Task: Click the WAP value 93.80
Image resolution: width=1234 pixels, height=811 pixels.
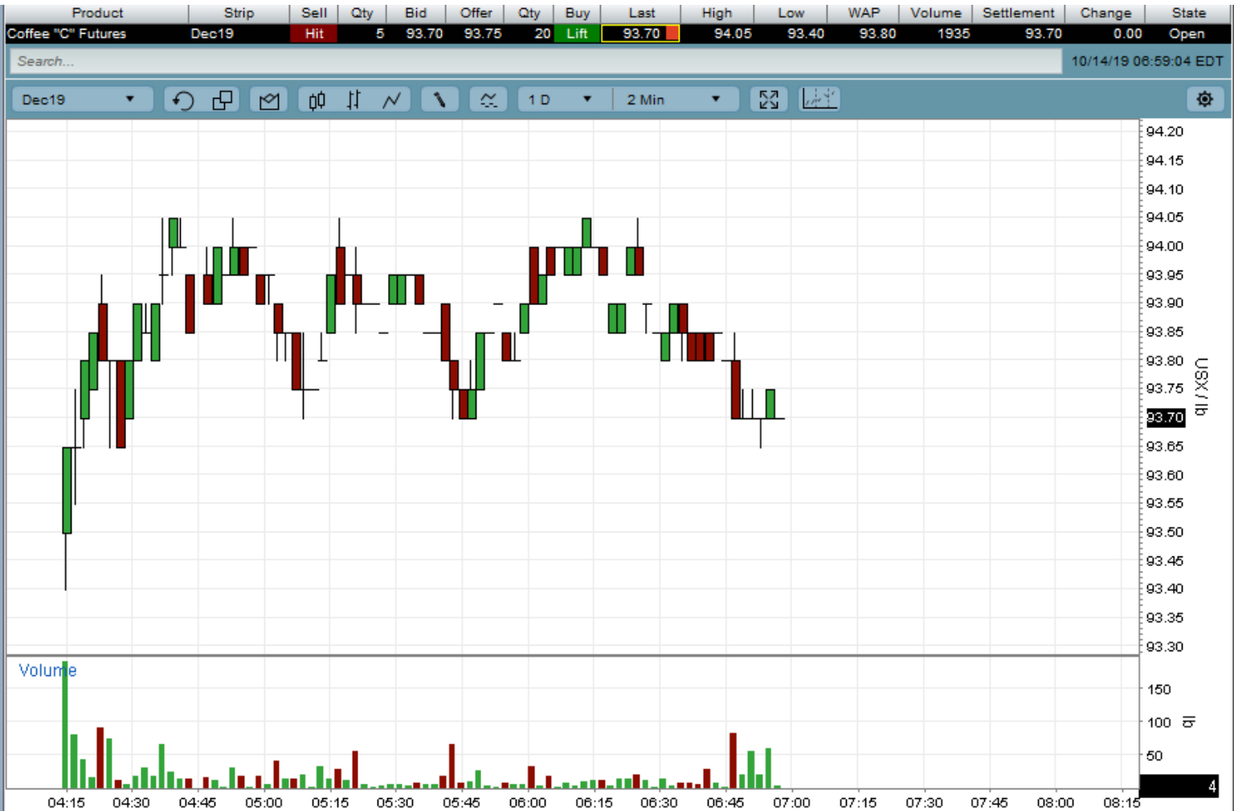Action: coord(877,34)
